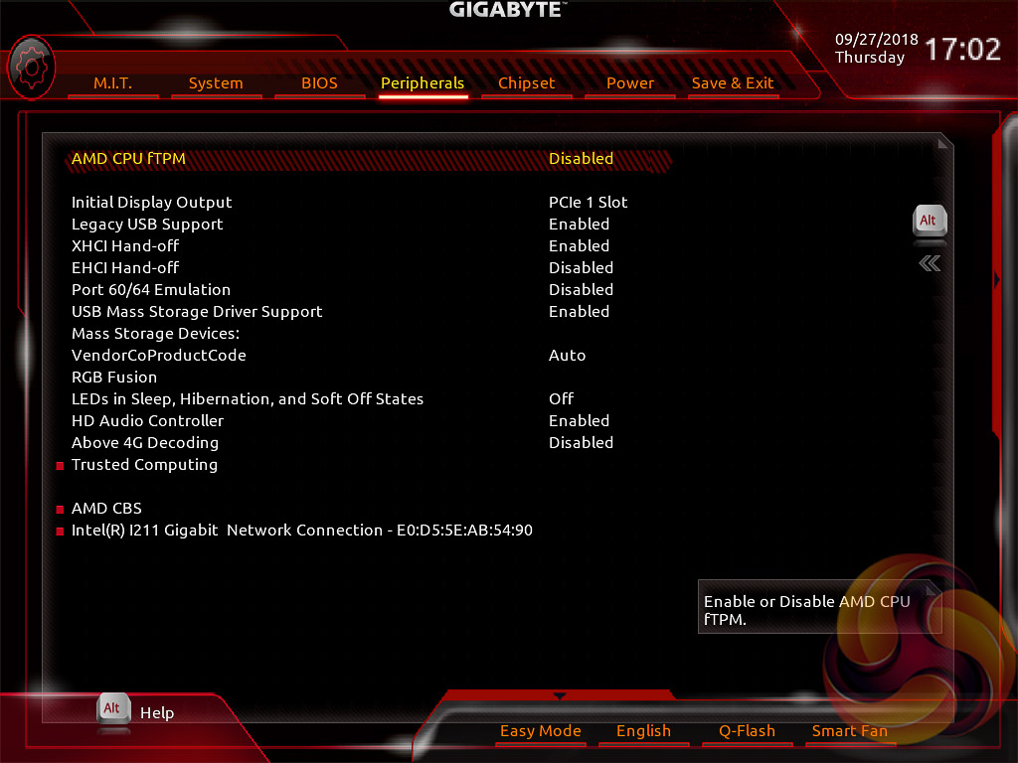
Task: Launch Q-Flash utility
Action: click(747, 731)
